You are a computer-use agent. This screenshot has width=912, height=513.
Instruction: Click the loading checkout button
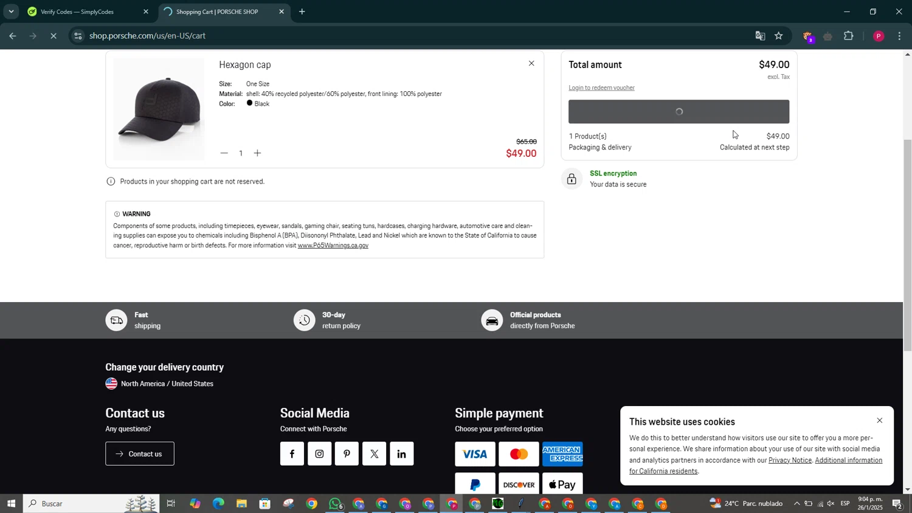679,112
